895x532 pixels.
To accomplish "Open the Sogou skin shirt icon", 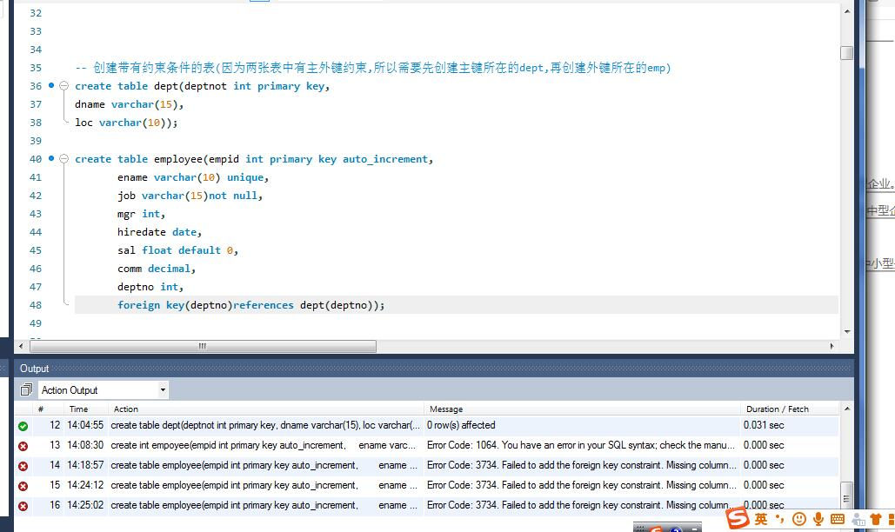I will 876,519.
